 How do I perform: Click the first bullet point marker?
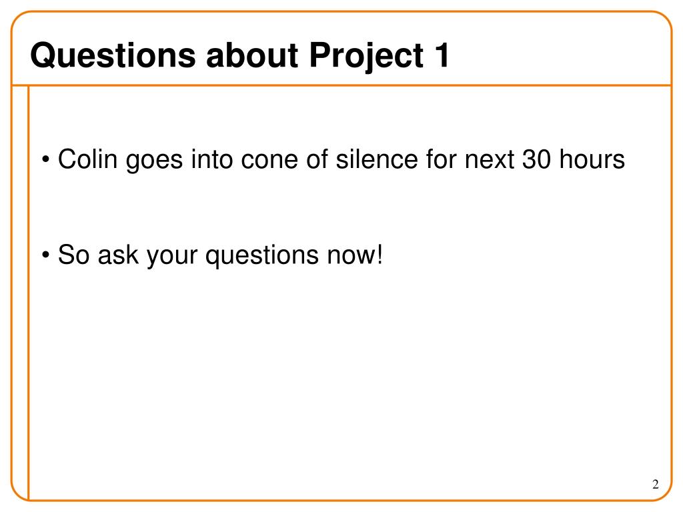click(x=46, y=160)
